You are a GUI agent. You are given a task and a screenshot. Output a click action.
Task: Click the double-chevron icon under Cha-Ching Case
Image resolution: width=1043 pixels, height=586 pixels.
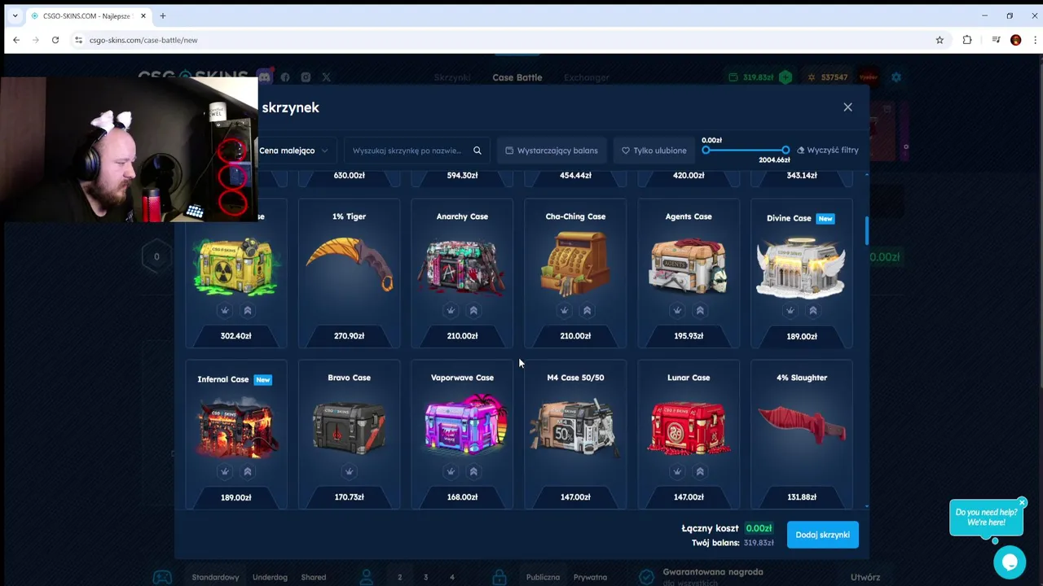point(587,310)
